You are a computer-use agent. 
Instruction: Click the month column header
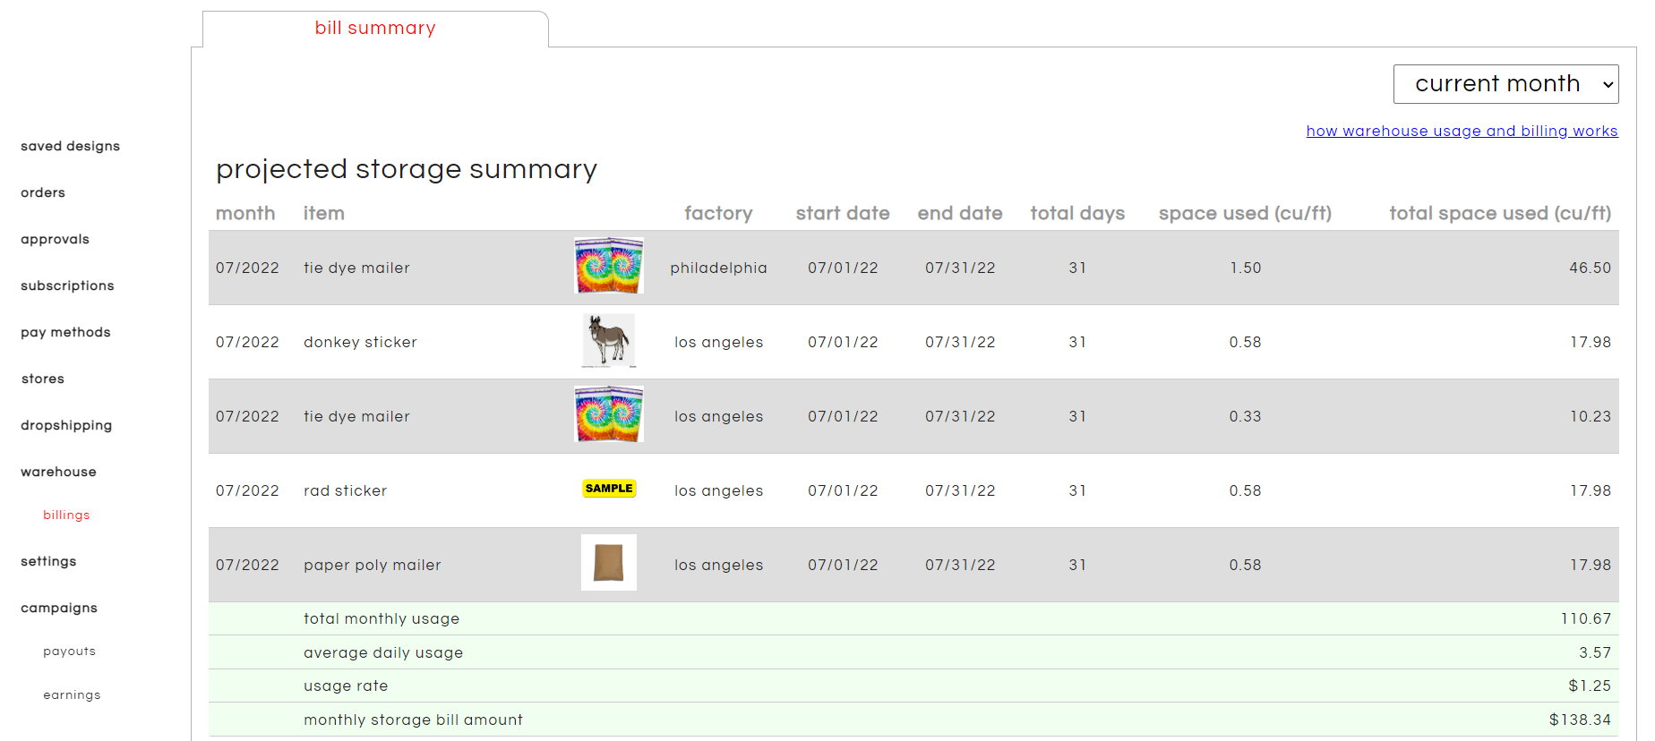245,213
